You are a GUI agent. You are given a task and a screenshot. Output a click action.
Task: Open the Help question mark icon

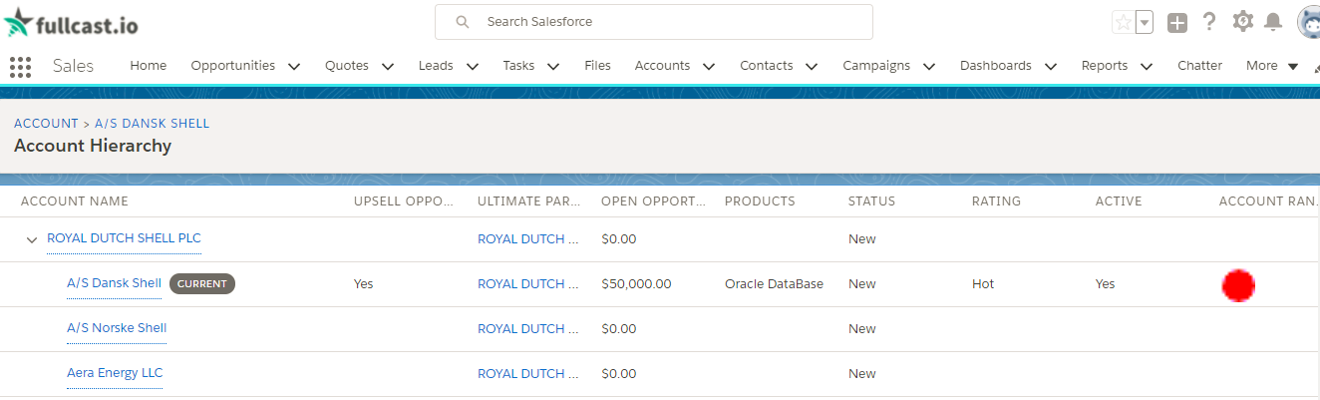[1209, 22]
